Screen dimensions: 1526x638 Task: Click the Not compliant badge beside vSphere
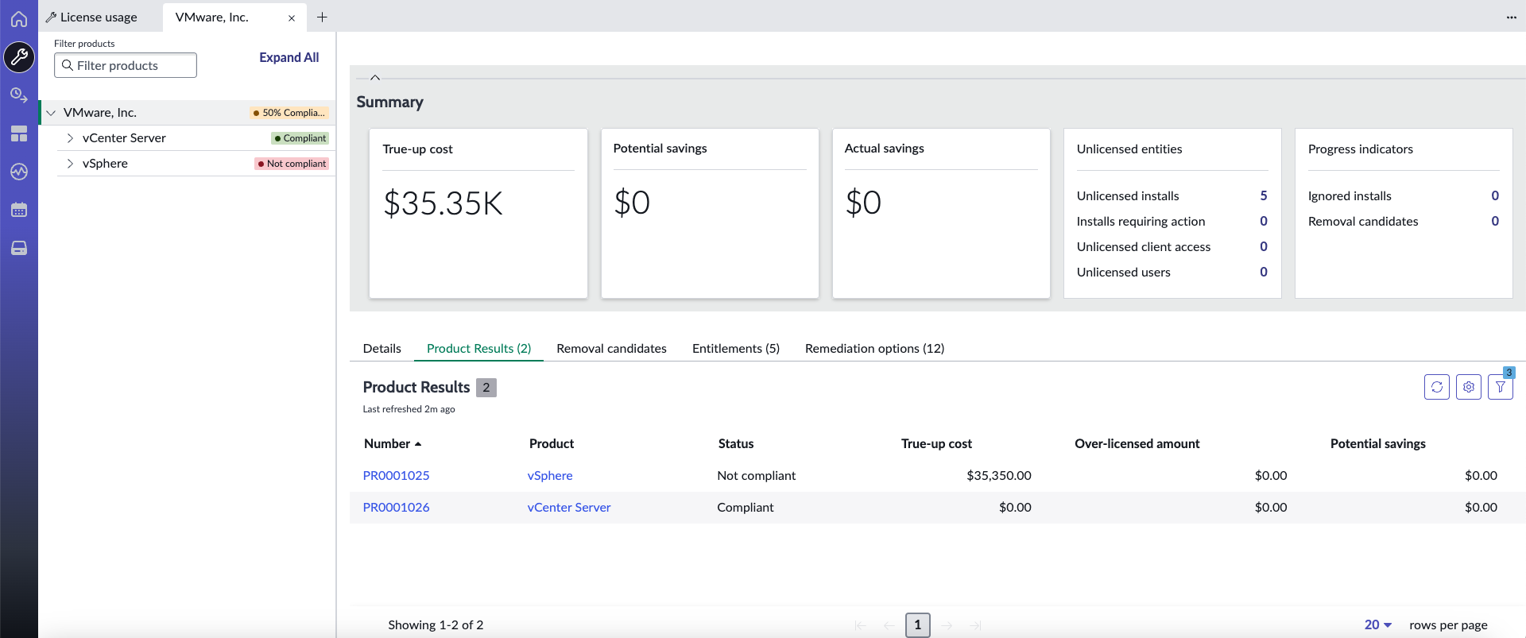pyautogui.click(x=292, y=164)
